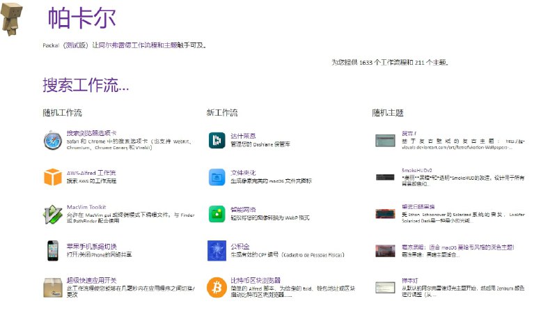Click the orange AWS-Alfred box icon
Image resolution: width=557 pixels, height=315 pixels.
(x=53, y=177)
